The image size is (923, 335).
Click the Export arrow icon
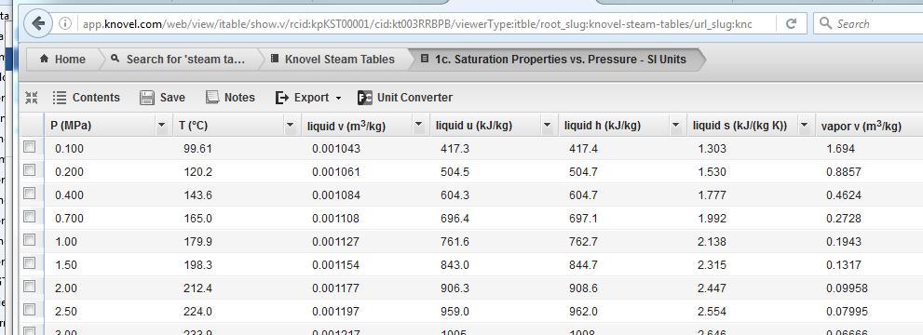(x=282, y=98)
